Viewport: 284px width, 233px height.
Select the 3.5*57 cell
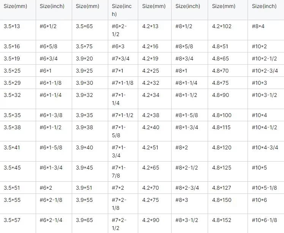point(12,220)
